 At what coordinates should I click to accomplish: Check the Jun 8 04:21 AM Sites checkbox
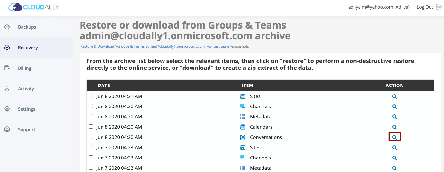[x=91, y=96]
